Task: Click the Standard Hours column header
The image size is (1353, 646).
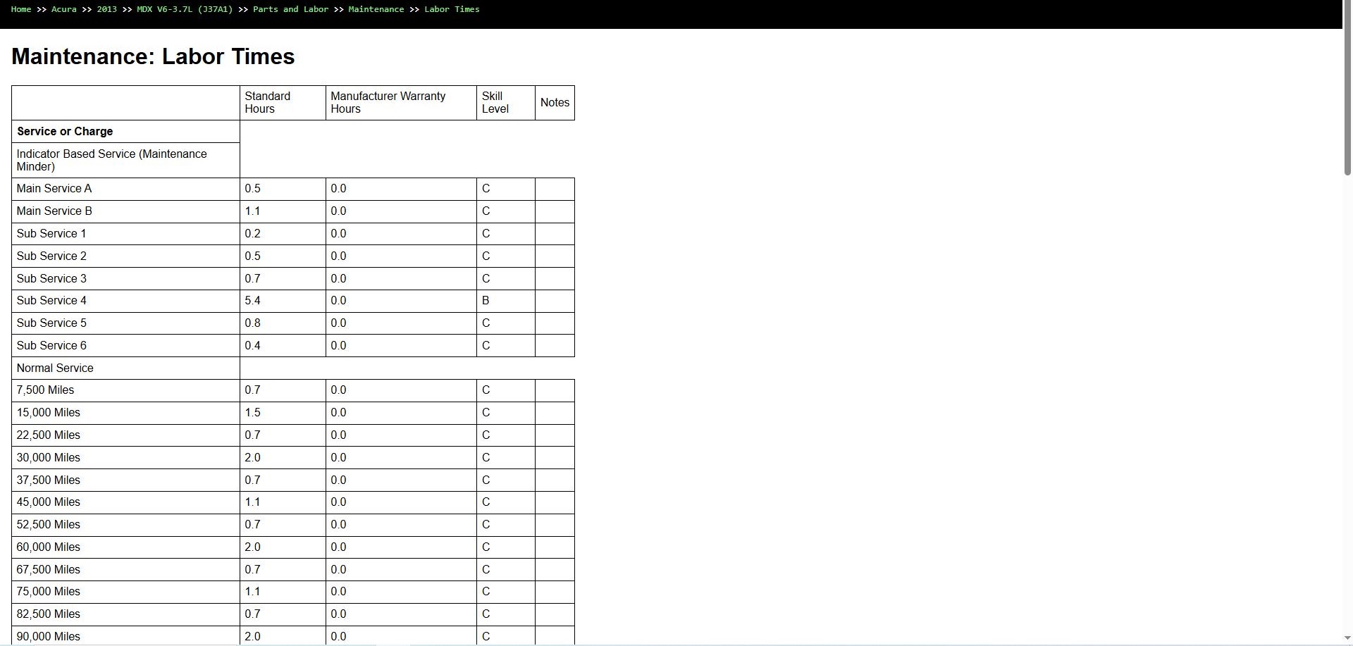Action: [283, 103]
